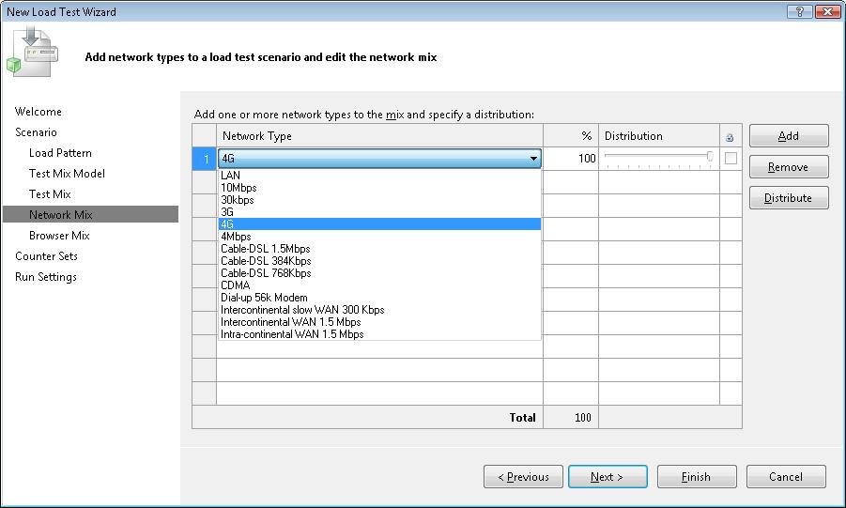
Task: Choose Intercontinental slow WAN 300 Kbps
Action: (x=302, y=310)
